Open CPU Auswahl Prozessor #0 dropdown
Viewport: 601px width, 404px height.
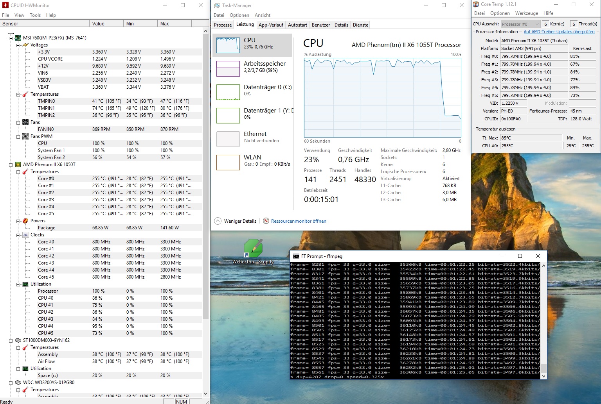pyautogui.click(x=520, y=24)
